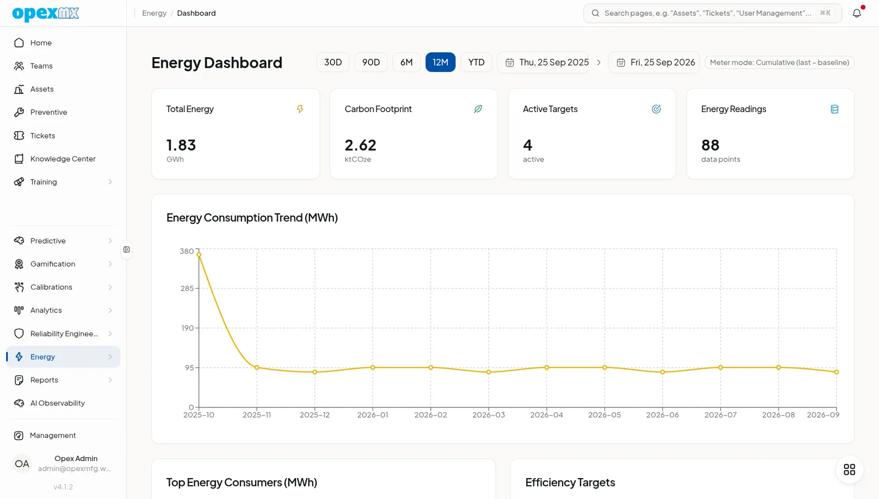Click the Reports sidebar icon
This screenshot has width=879, height=499.
[19, 380]
